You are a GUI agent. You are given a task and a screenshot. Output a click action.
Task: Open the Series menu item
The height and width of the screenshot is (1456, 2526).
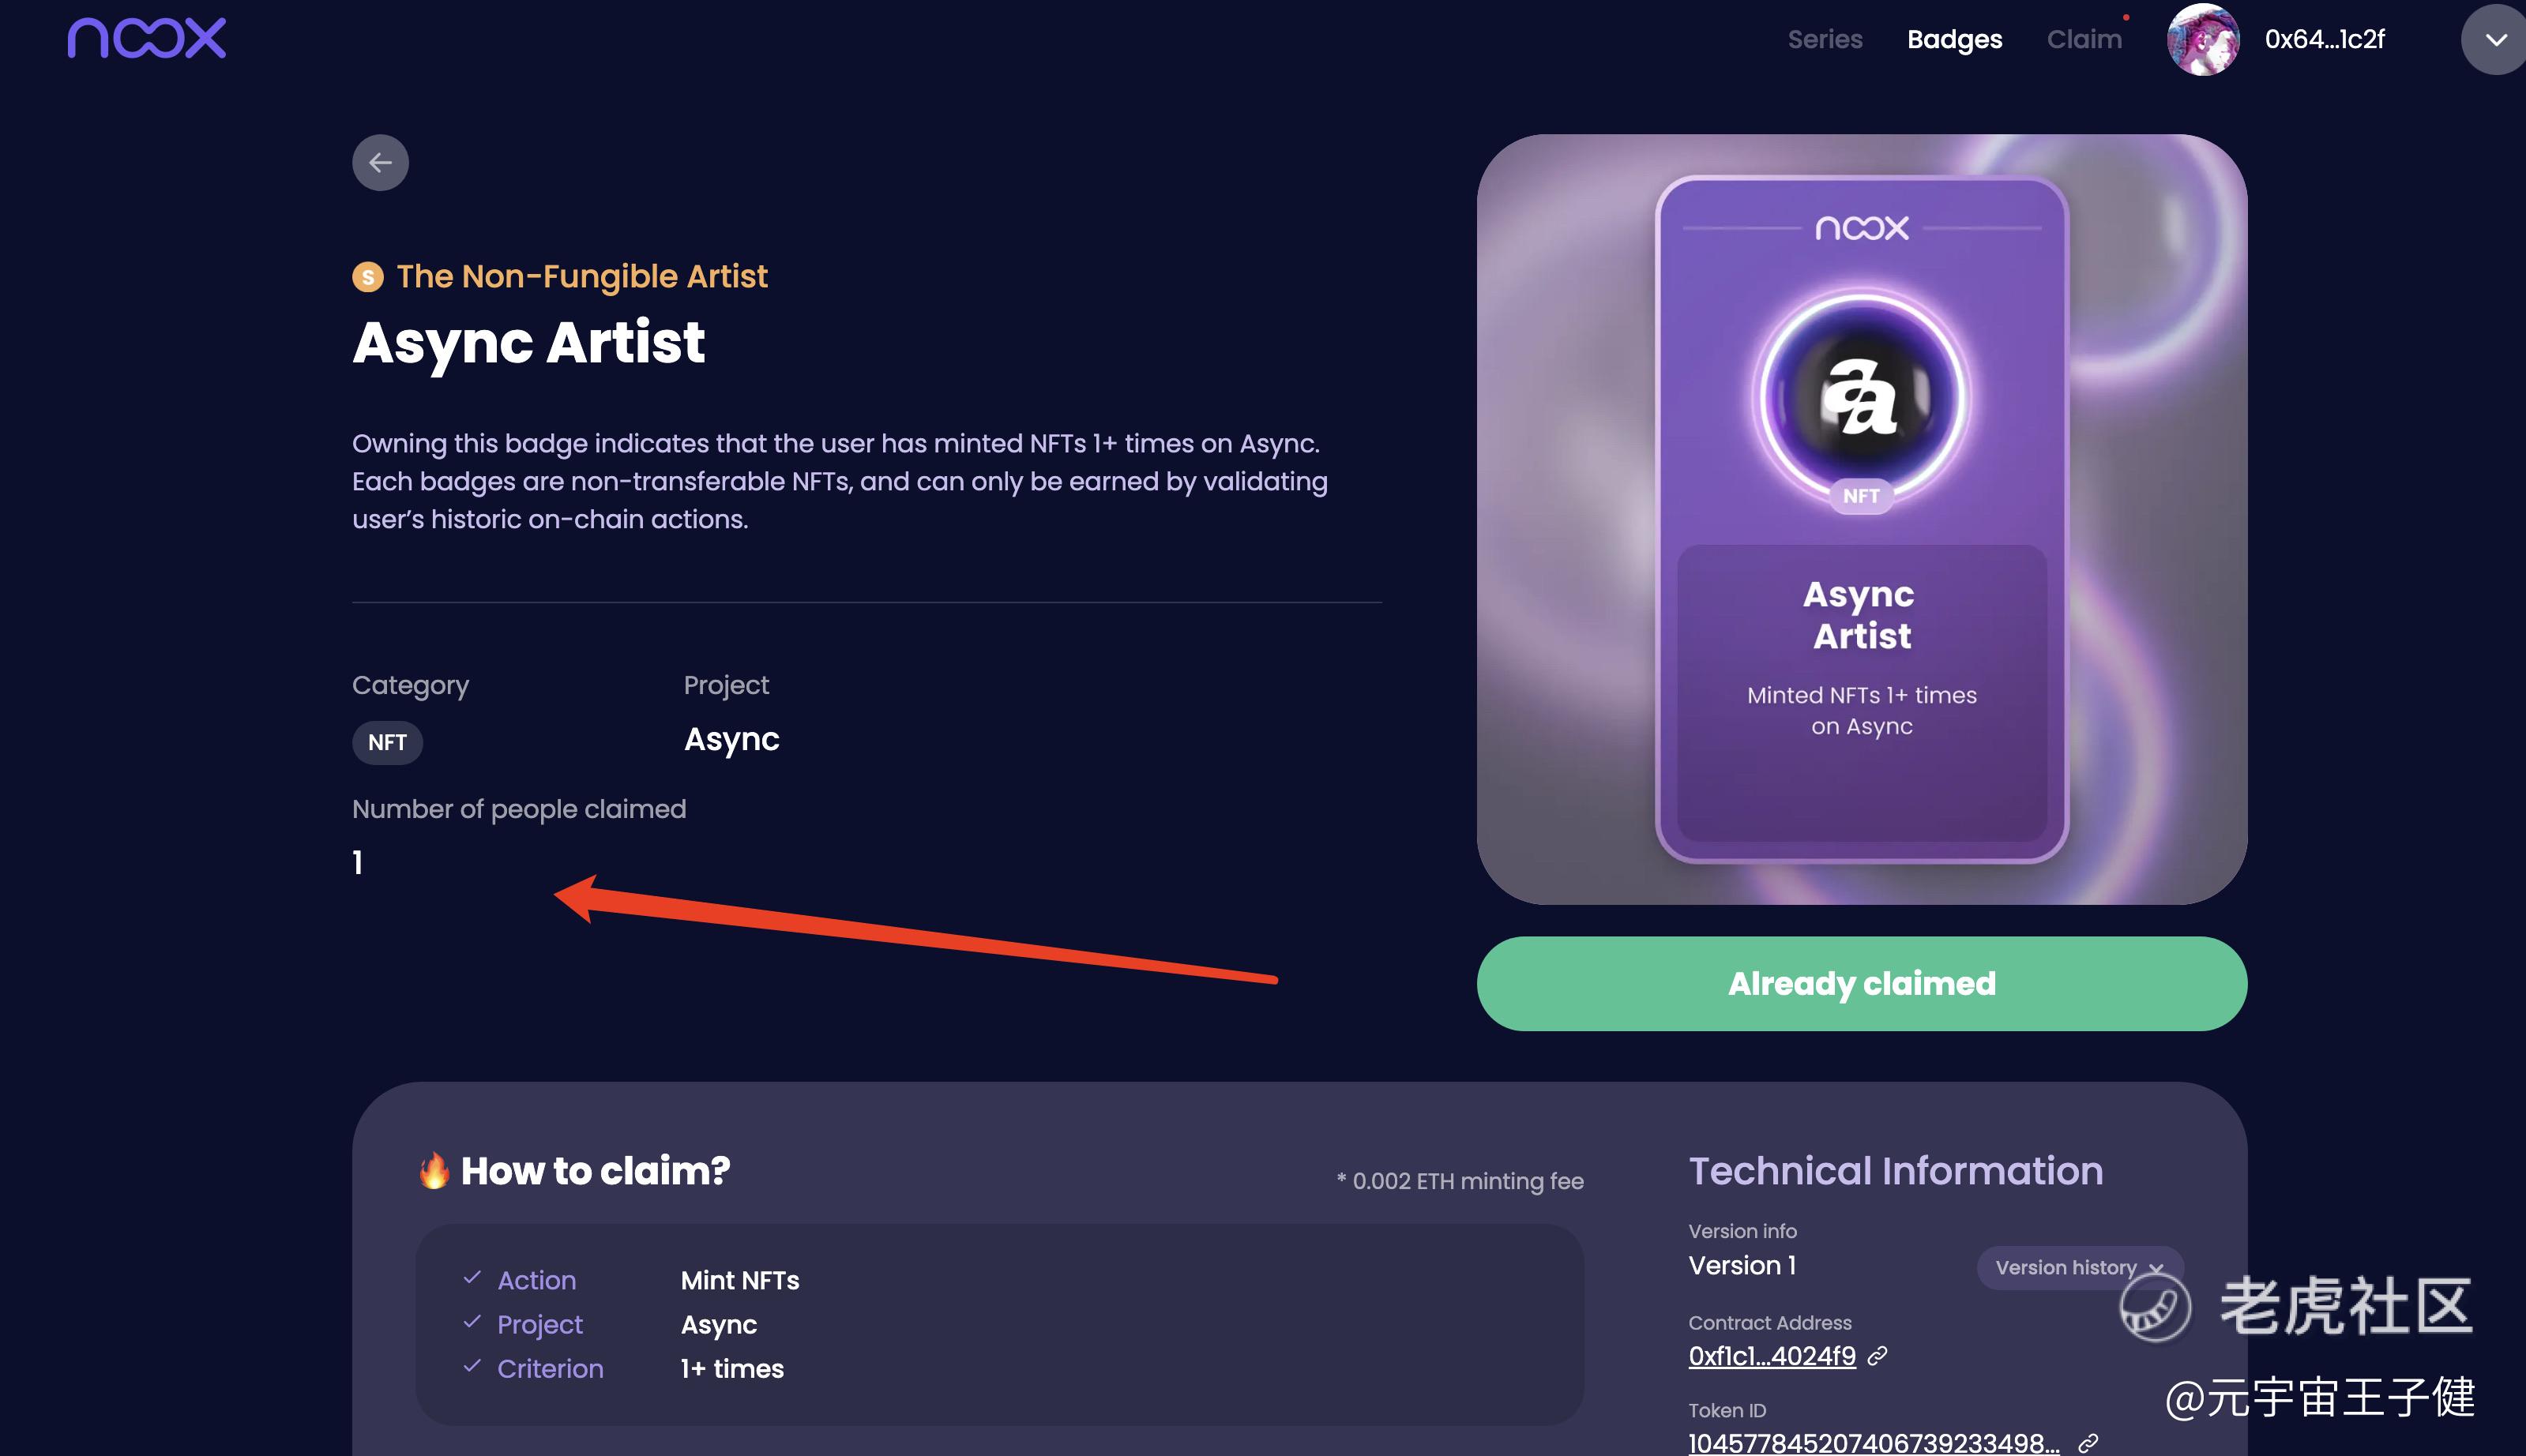point(1825,39)
